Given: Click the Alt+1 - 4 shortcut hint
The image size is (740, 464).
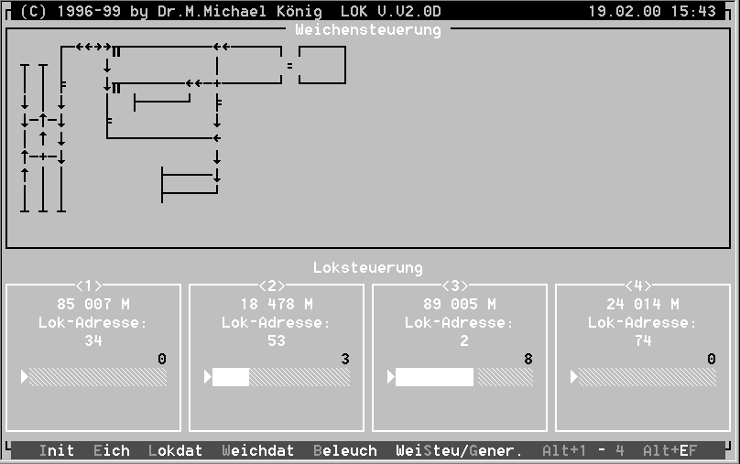Looking at the screenshot, I should [583, 451].
